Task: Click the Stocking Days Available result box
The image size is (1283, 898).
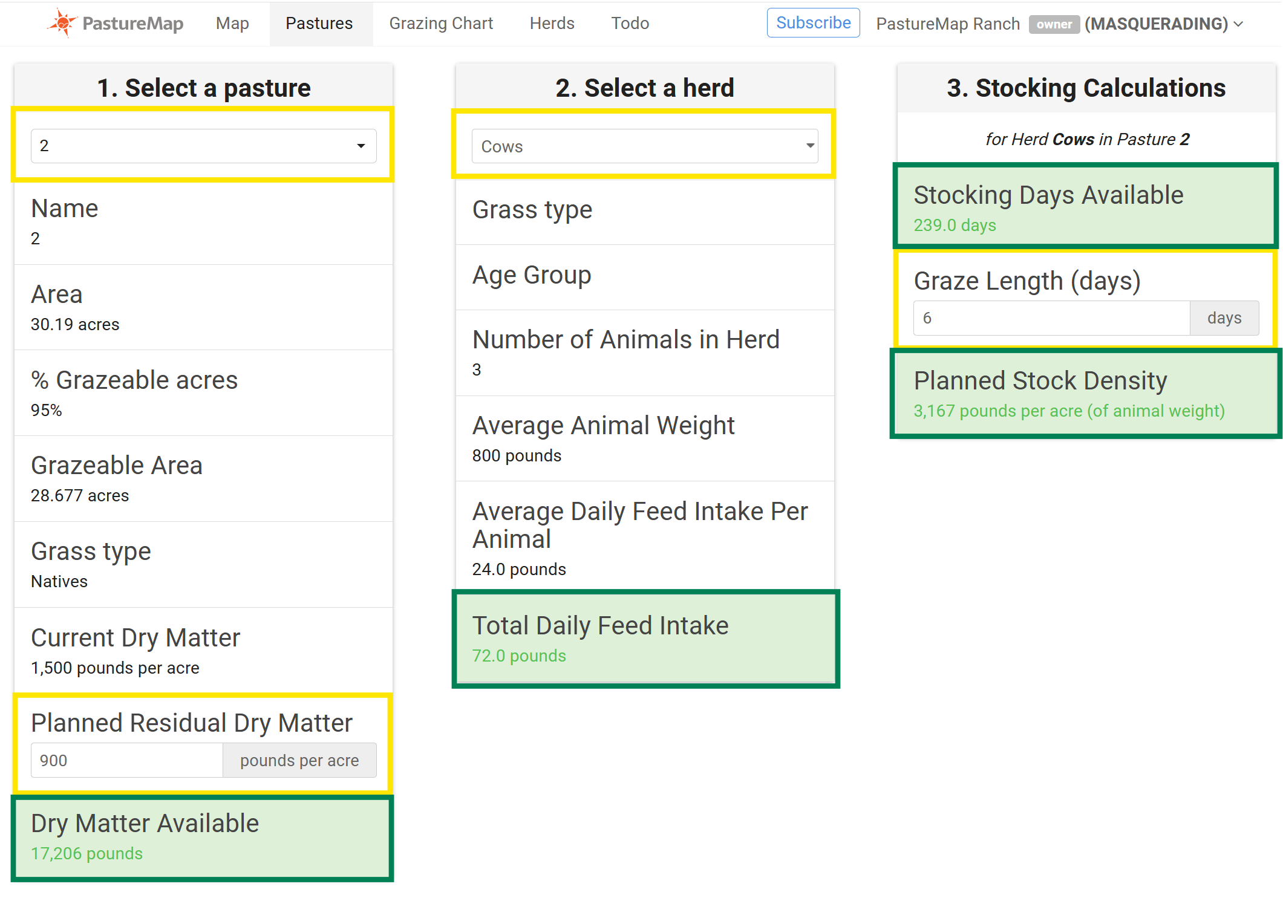Action: click(1086, 206)
